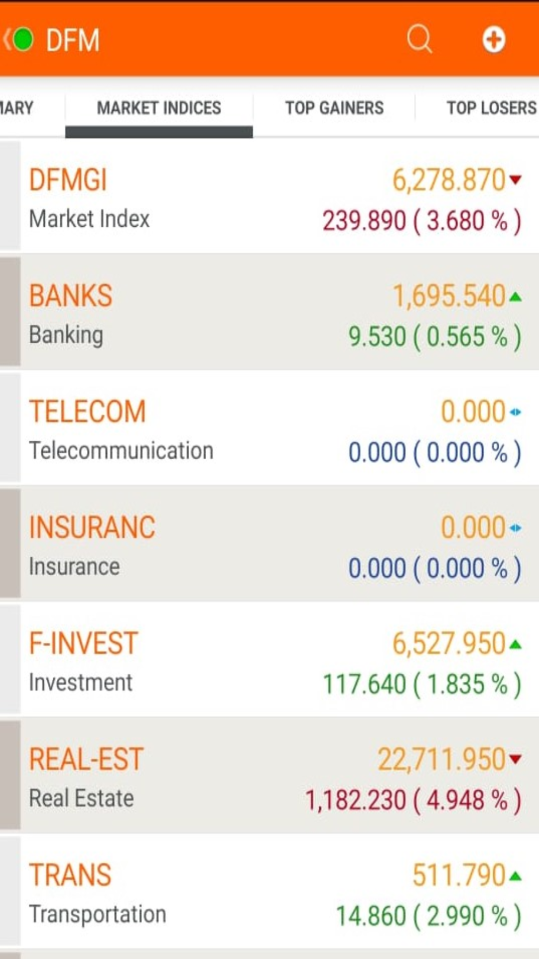Select the Market Indices tab
Screen dimensions: 539x959
[159, 108]
